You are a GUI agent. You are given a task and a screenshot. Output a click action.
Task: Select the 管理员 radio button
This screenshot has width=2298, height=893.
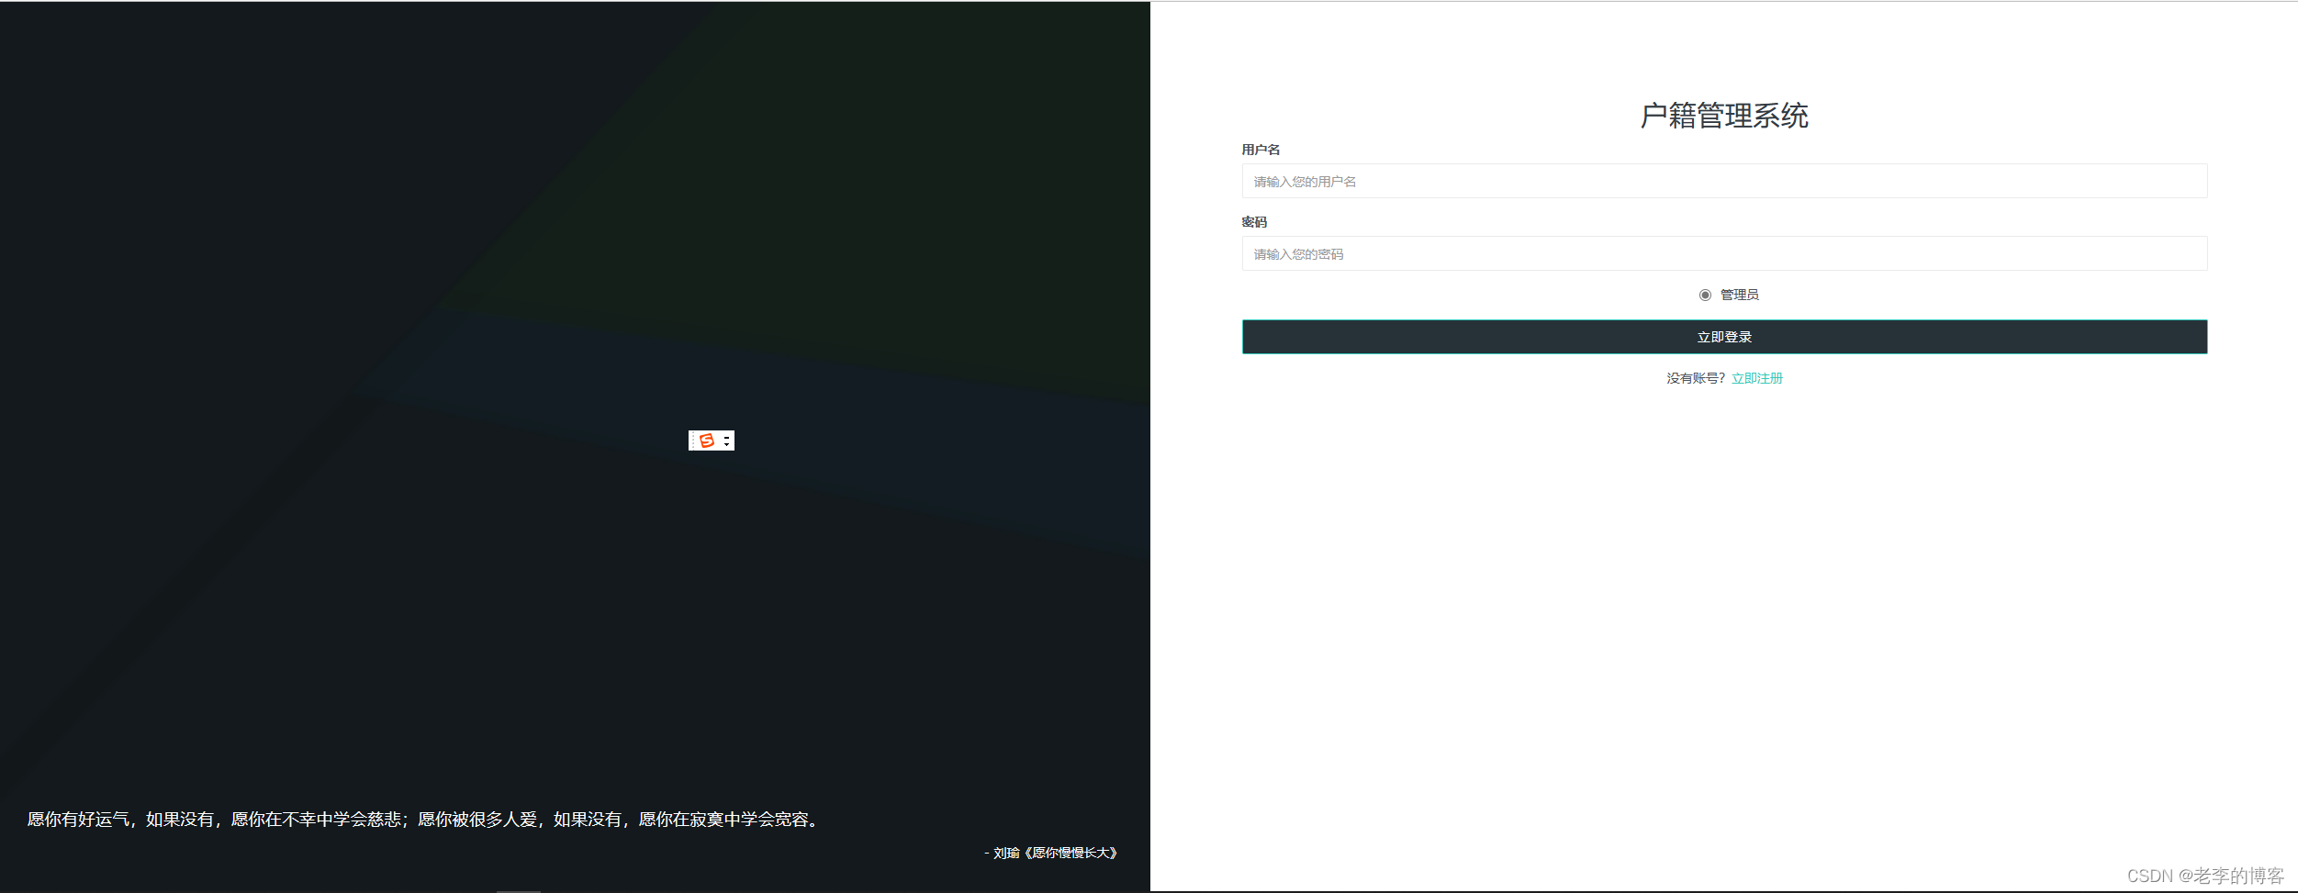click(1706, 295)
